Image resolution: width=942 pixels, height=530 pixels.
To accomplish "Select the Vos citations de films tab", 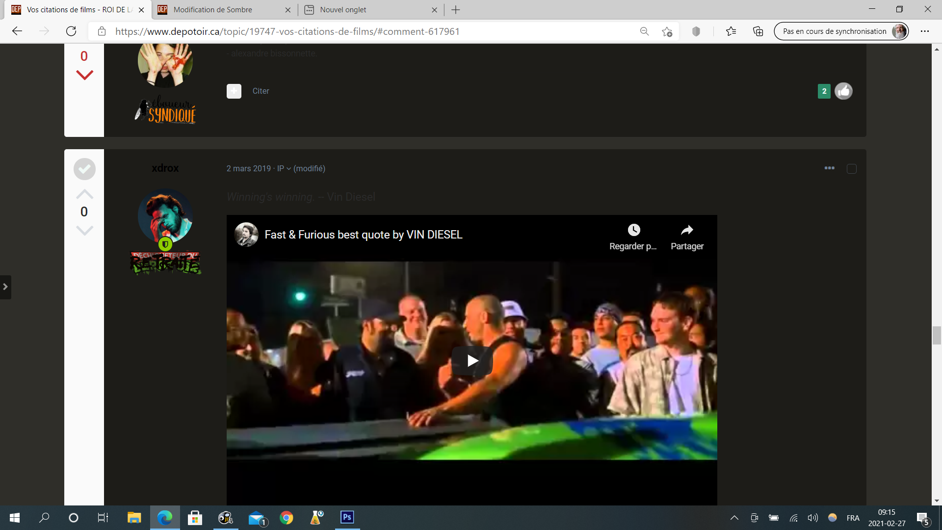I will [79, 10].
